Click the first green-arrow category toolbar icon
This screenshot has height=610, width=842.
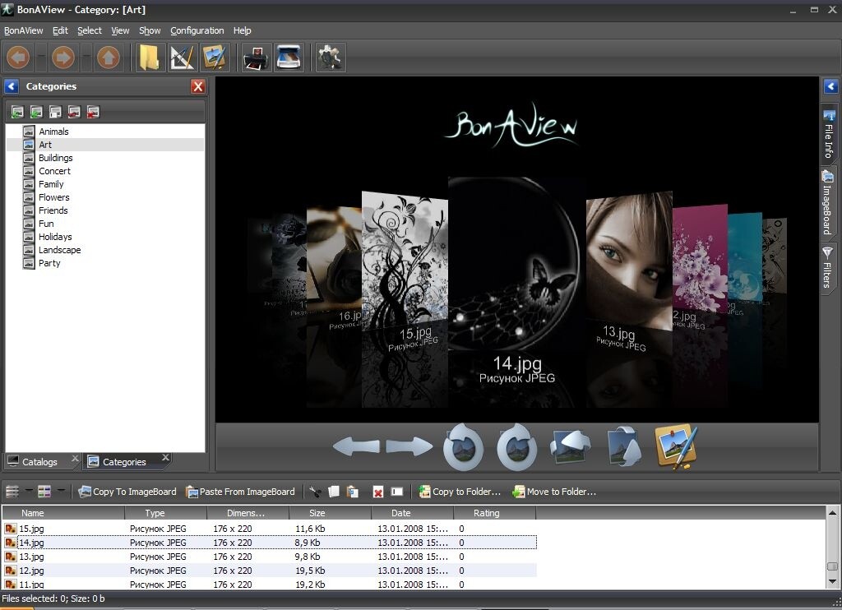click(x=17, y=112)
